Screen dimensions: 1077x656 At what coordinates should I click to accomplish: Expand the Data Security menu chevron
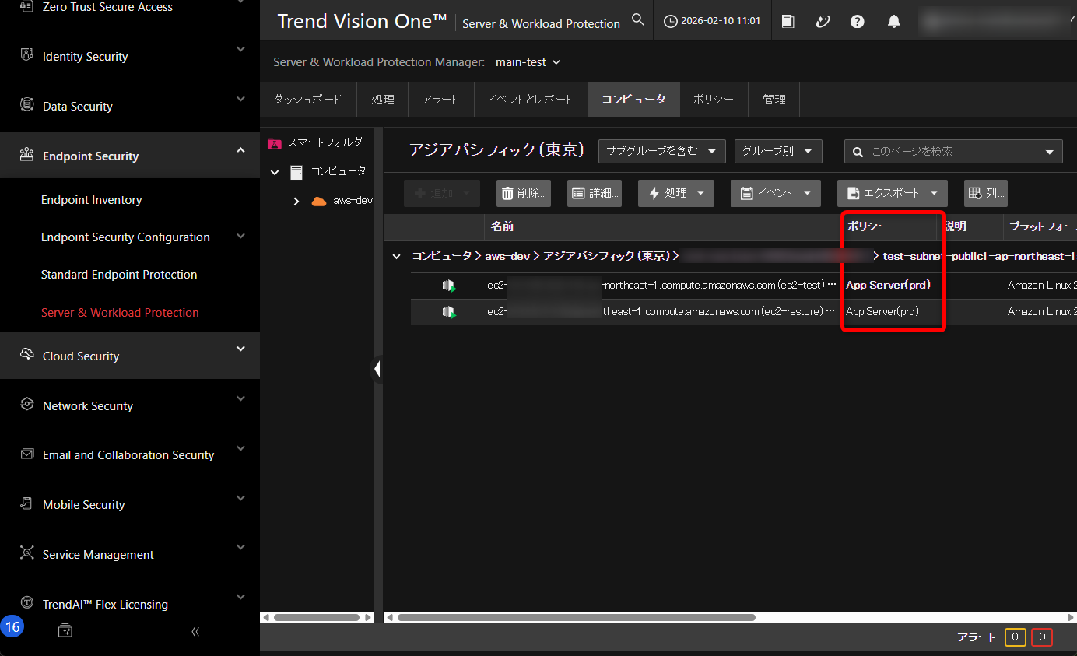(x=240, y=100)
